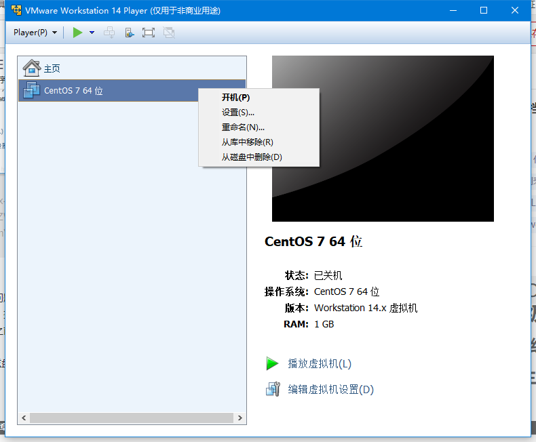
Task: Click the Workstation 14.x 虚拟机 version text
Action: click(x=366, y=308)
